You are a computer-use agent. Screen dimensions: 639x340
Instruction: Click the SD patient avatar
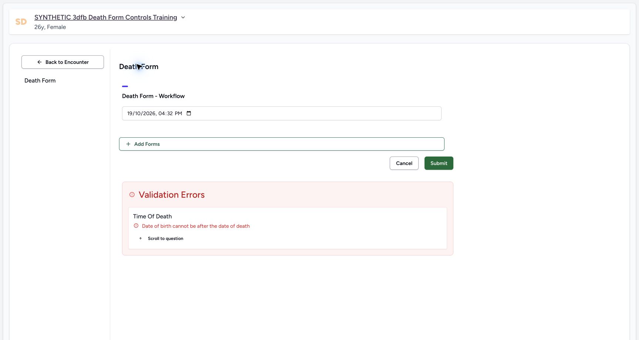pos(21,22)
